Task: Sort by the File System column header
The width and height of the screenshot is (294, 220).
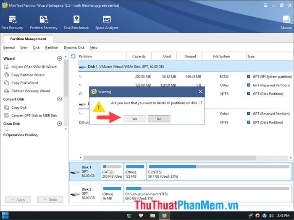Action: pyautogui.click(x=224, y=56)
